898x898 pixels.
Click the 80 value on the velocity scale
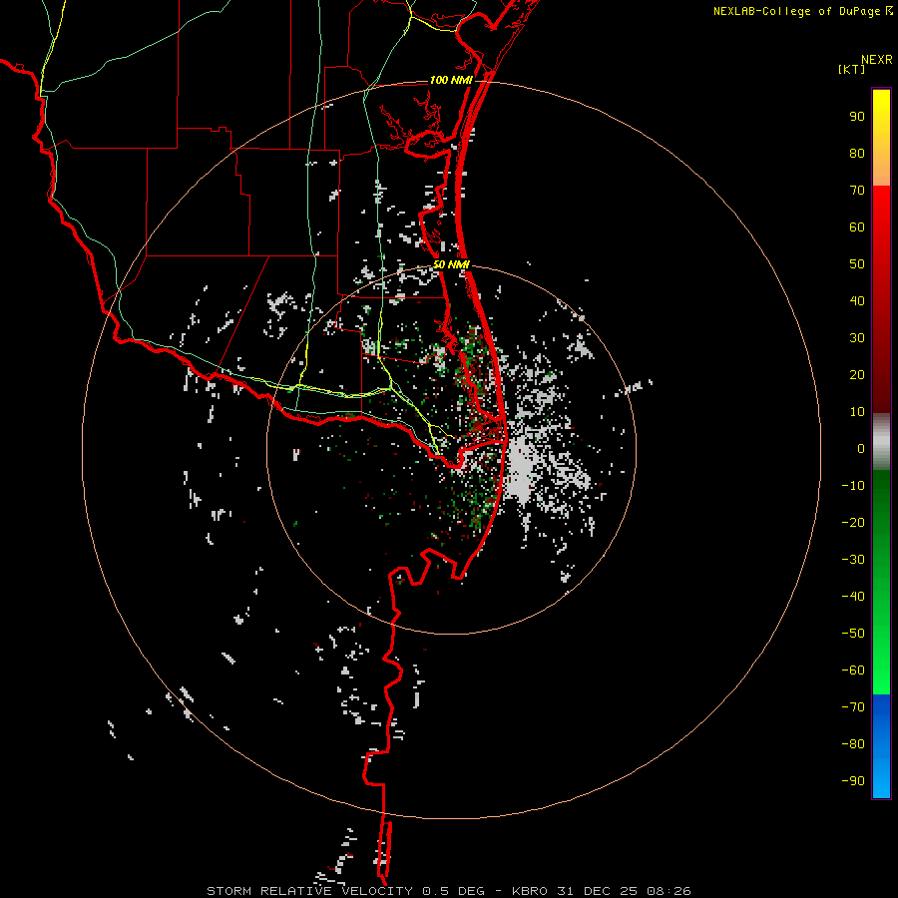[x=857, y=153]
